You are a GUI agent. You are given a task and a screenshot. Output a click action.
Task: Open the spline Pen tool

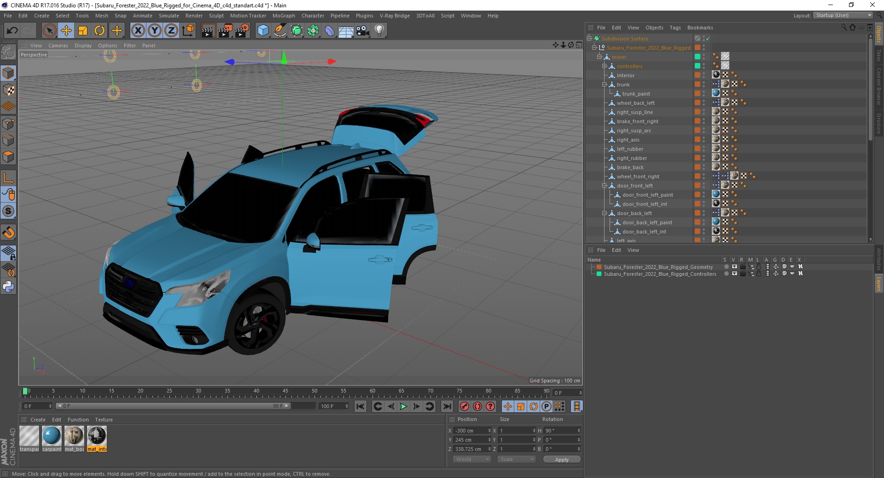coord(279,31)
